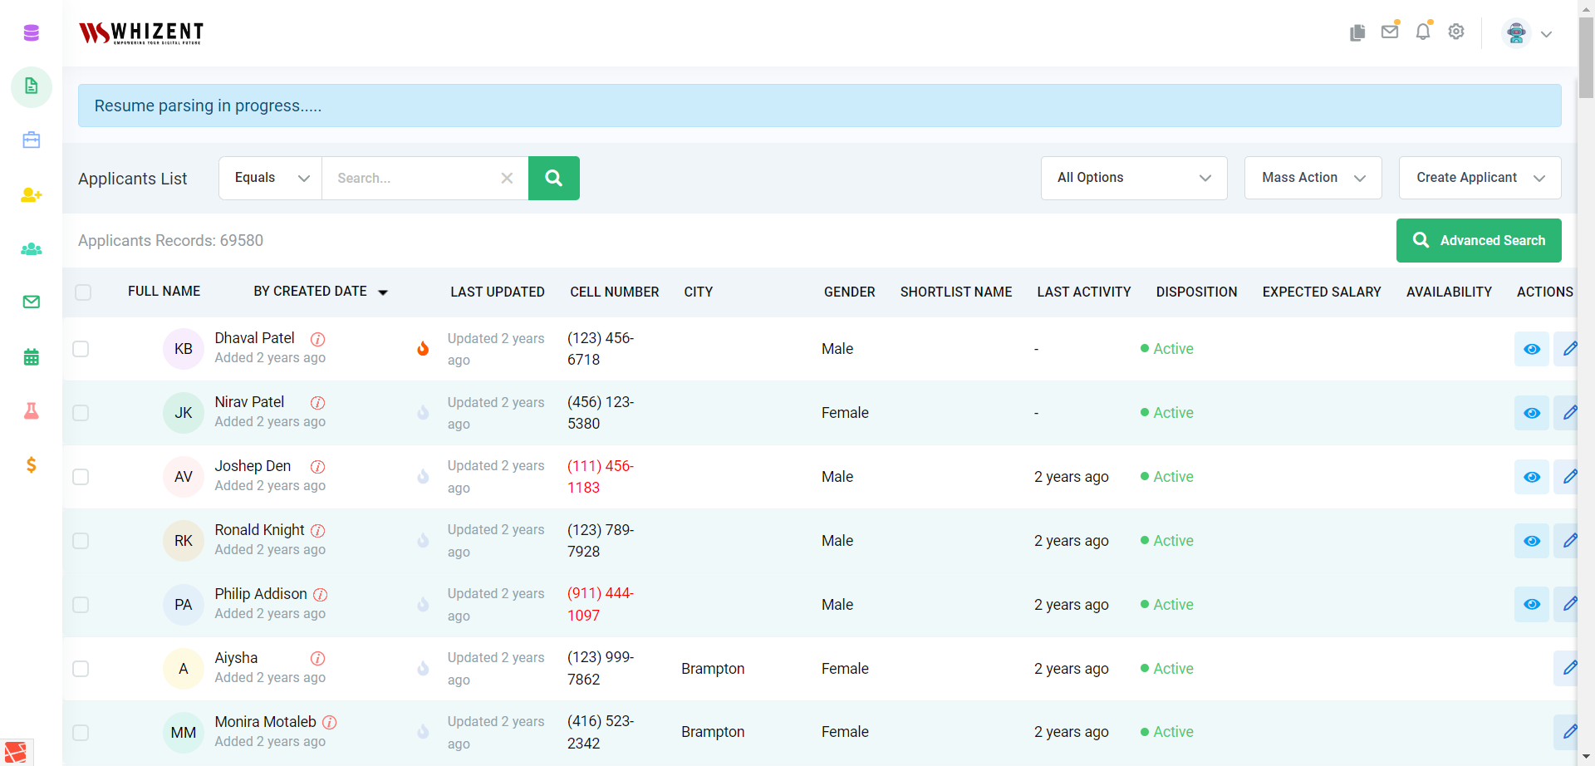Open the group users sidebar icon
This screenshot has height=766, width=1595.
(x=32, y=248)
